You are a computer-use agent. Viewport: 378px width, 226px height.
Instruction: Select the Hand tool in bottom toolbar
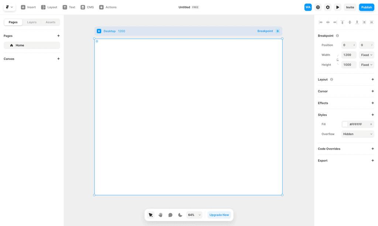point(161,215)
